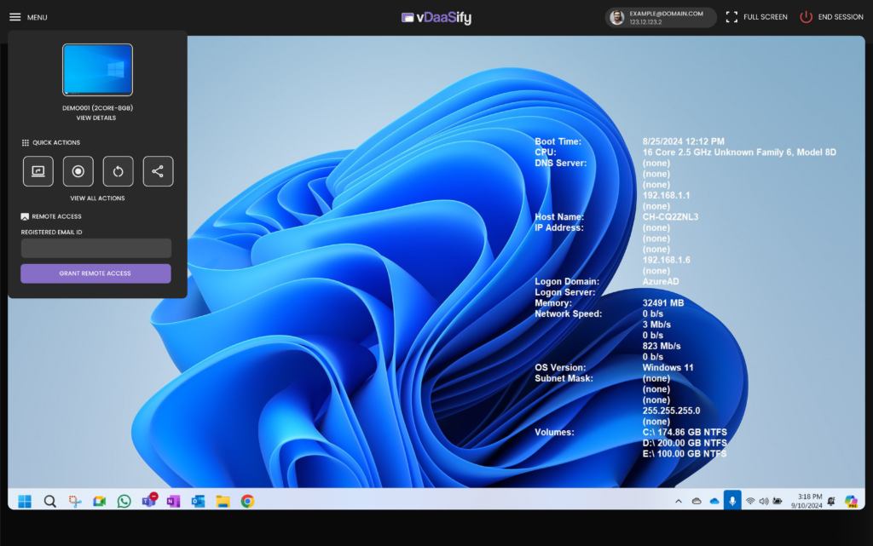Start recording with the record quick action
Viewport: 873px width, 546px height.
[x=78, y=171]
